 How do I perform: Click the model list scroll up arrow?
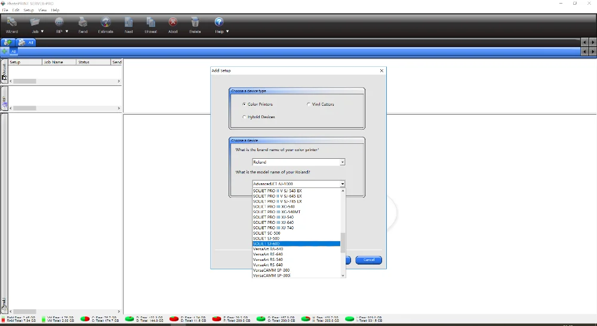click(343, 191)
